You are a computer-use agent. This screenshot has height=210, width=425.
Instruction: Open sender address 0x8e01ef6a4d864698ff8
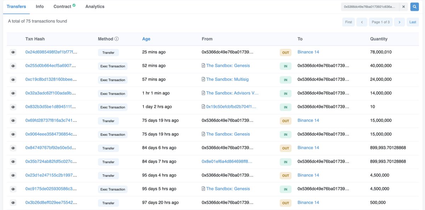(x=227, y=161)
